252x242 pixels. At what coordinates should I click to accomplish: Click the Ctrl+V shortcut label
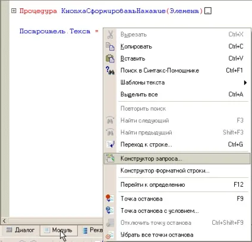(x=236, y=58)
